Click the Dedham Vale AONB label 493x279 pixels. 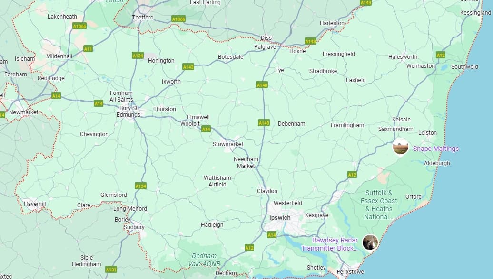(204, 260)
